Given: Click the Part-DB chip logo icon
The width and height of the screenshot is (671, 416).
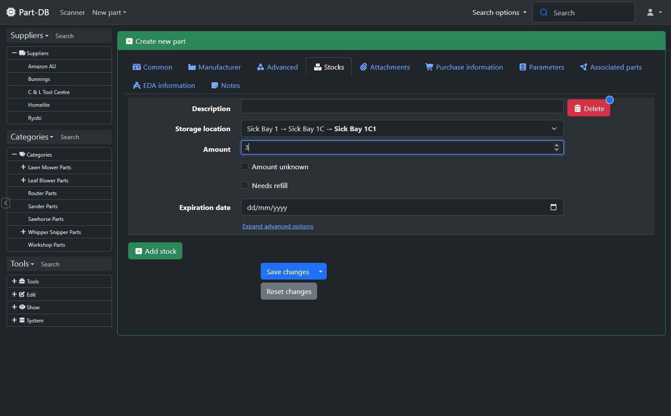Looking at the screenshot, I should point(11,12).
